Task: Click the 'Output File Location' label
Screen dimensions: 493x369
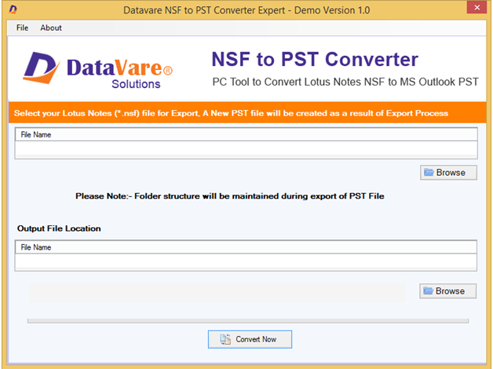Action: tap(59, 228)
